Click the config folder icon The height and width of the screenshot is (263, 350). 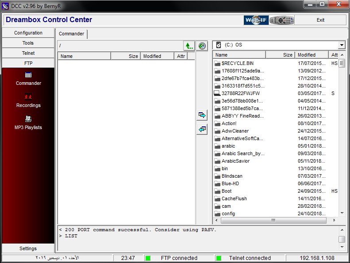coord(217,213)
